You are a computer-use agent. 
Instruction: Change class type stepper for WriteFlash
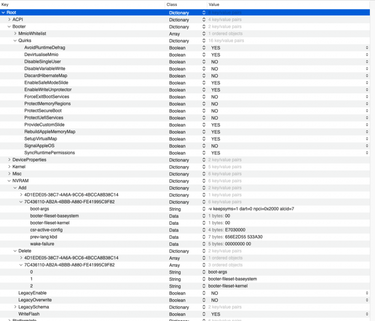coord(204,314)
